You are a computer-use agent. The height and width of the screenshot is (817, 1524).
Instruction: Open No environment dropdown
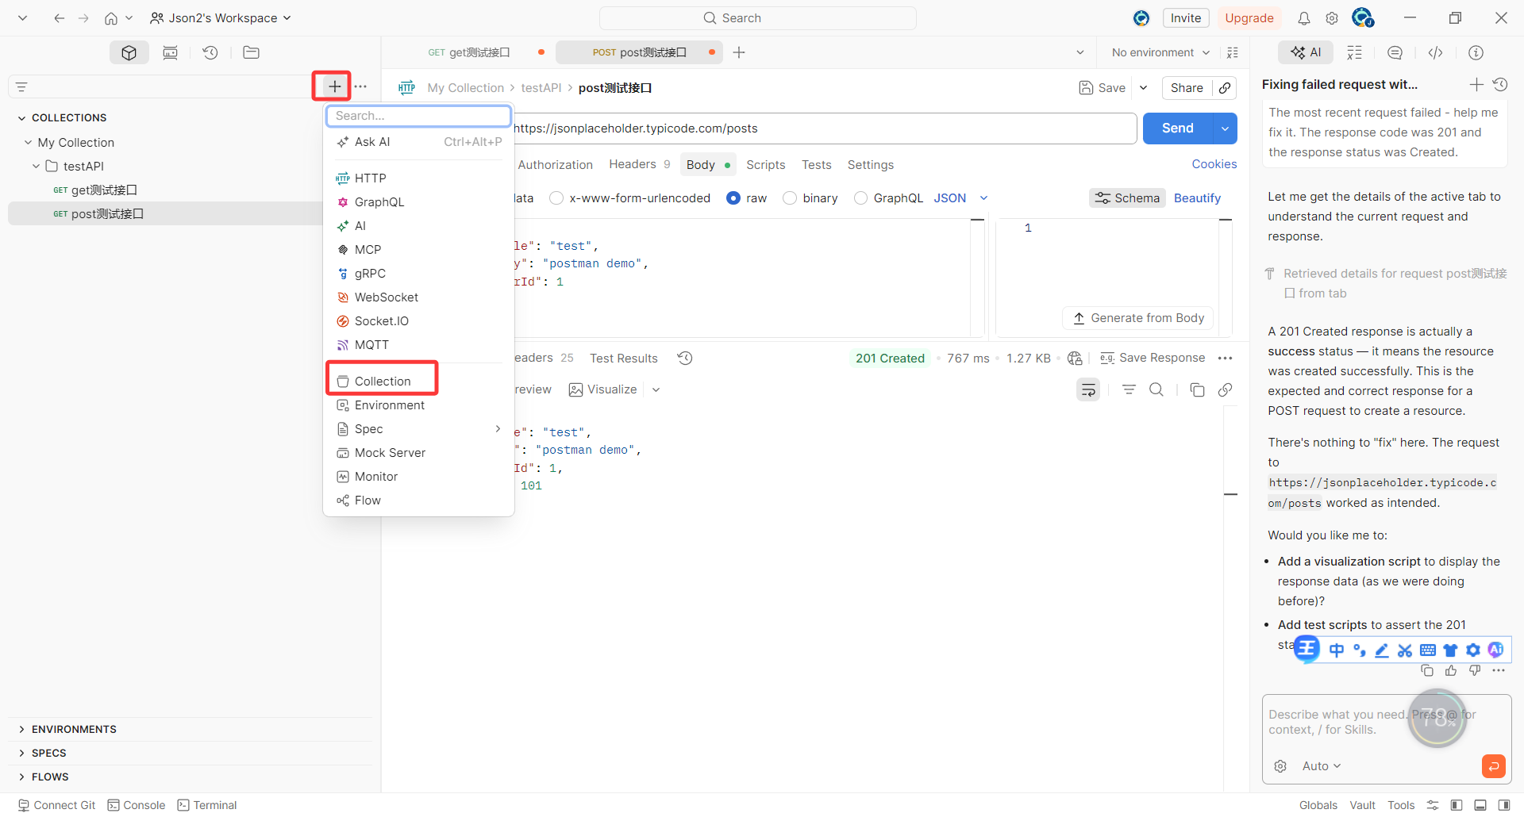1160,52
